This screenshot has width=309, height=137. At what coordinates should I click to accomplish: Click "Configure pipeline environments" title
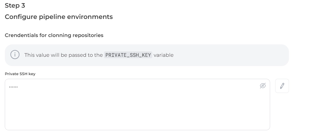coord(59,17)
